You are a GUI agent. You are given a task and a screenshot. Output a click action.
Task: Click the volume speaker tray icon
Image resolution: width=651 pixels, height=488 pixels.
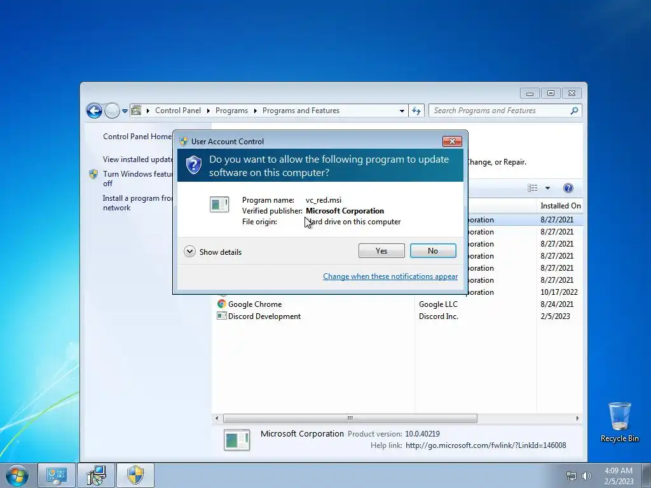pyautogui.click(x=586, y=476)
